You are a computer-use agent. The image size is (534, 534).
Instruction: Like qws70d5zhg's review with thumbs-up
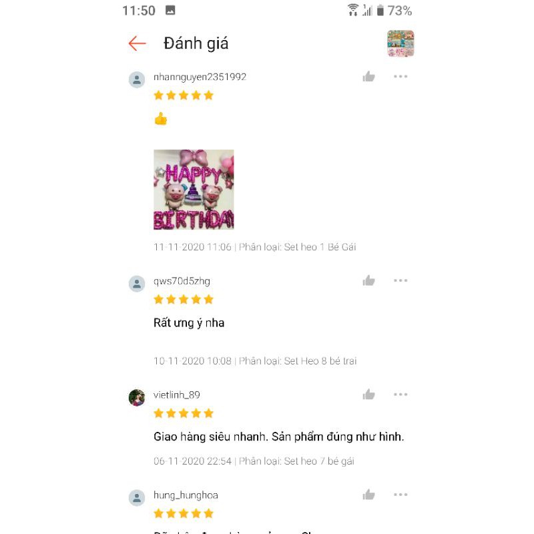pyautogui.click(x=368, y=280)
